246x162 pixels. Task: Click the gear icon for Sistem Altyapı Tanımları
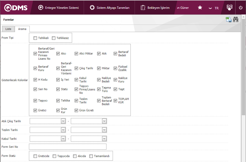click(x=92, y=8)
